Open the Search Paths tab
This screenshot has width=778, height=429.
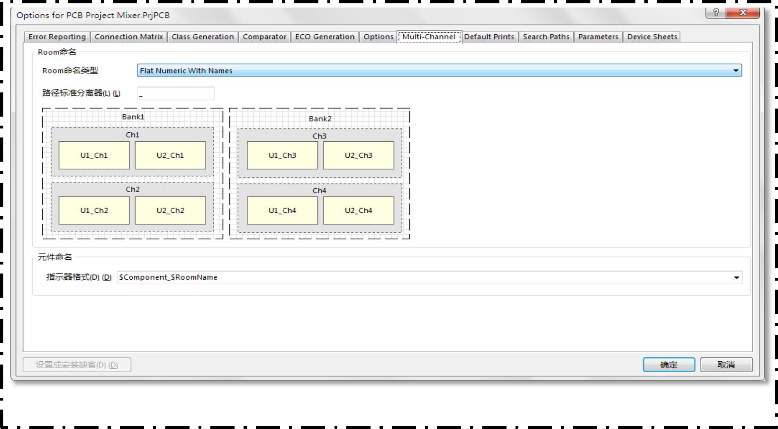(x=546, y=37)
